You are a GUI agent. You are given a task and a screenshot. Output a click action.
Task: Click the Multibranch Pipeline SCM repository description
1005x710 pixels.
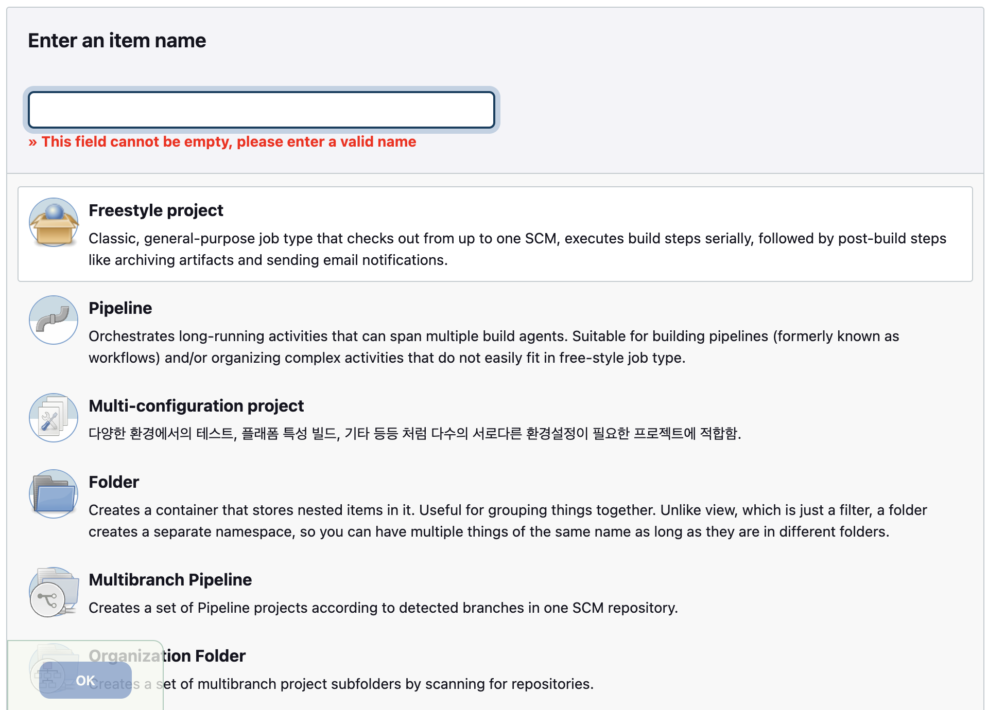point(383,608)
